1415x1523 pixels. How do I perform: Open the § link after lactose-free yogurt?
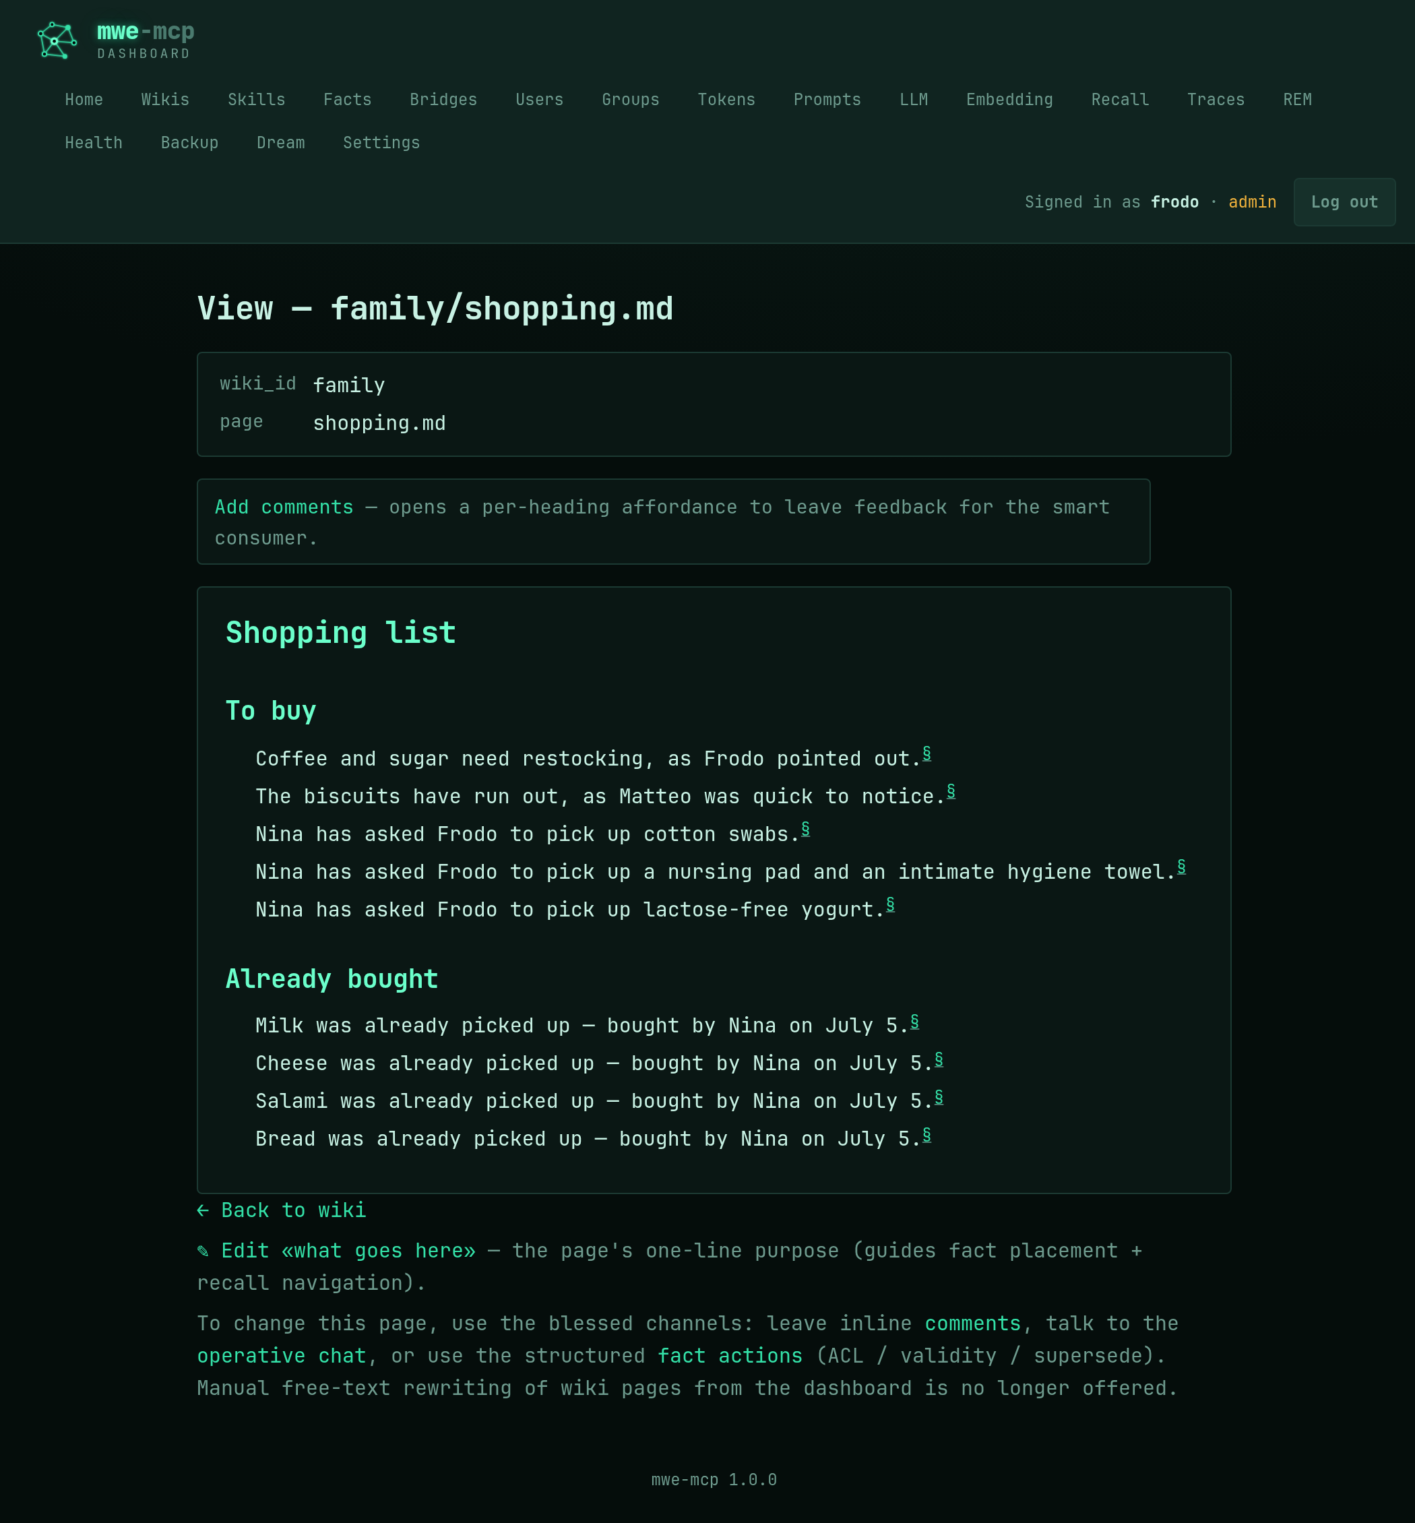click(891, 904)
